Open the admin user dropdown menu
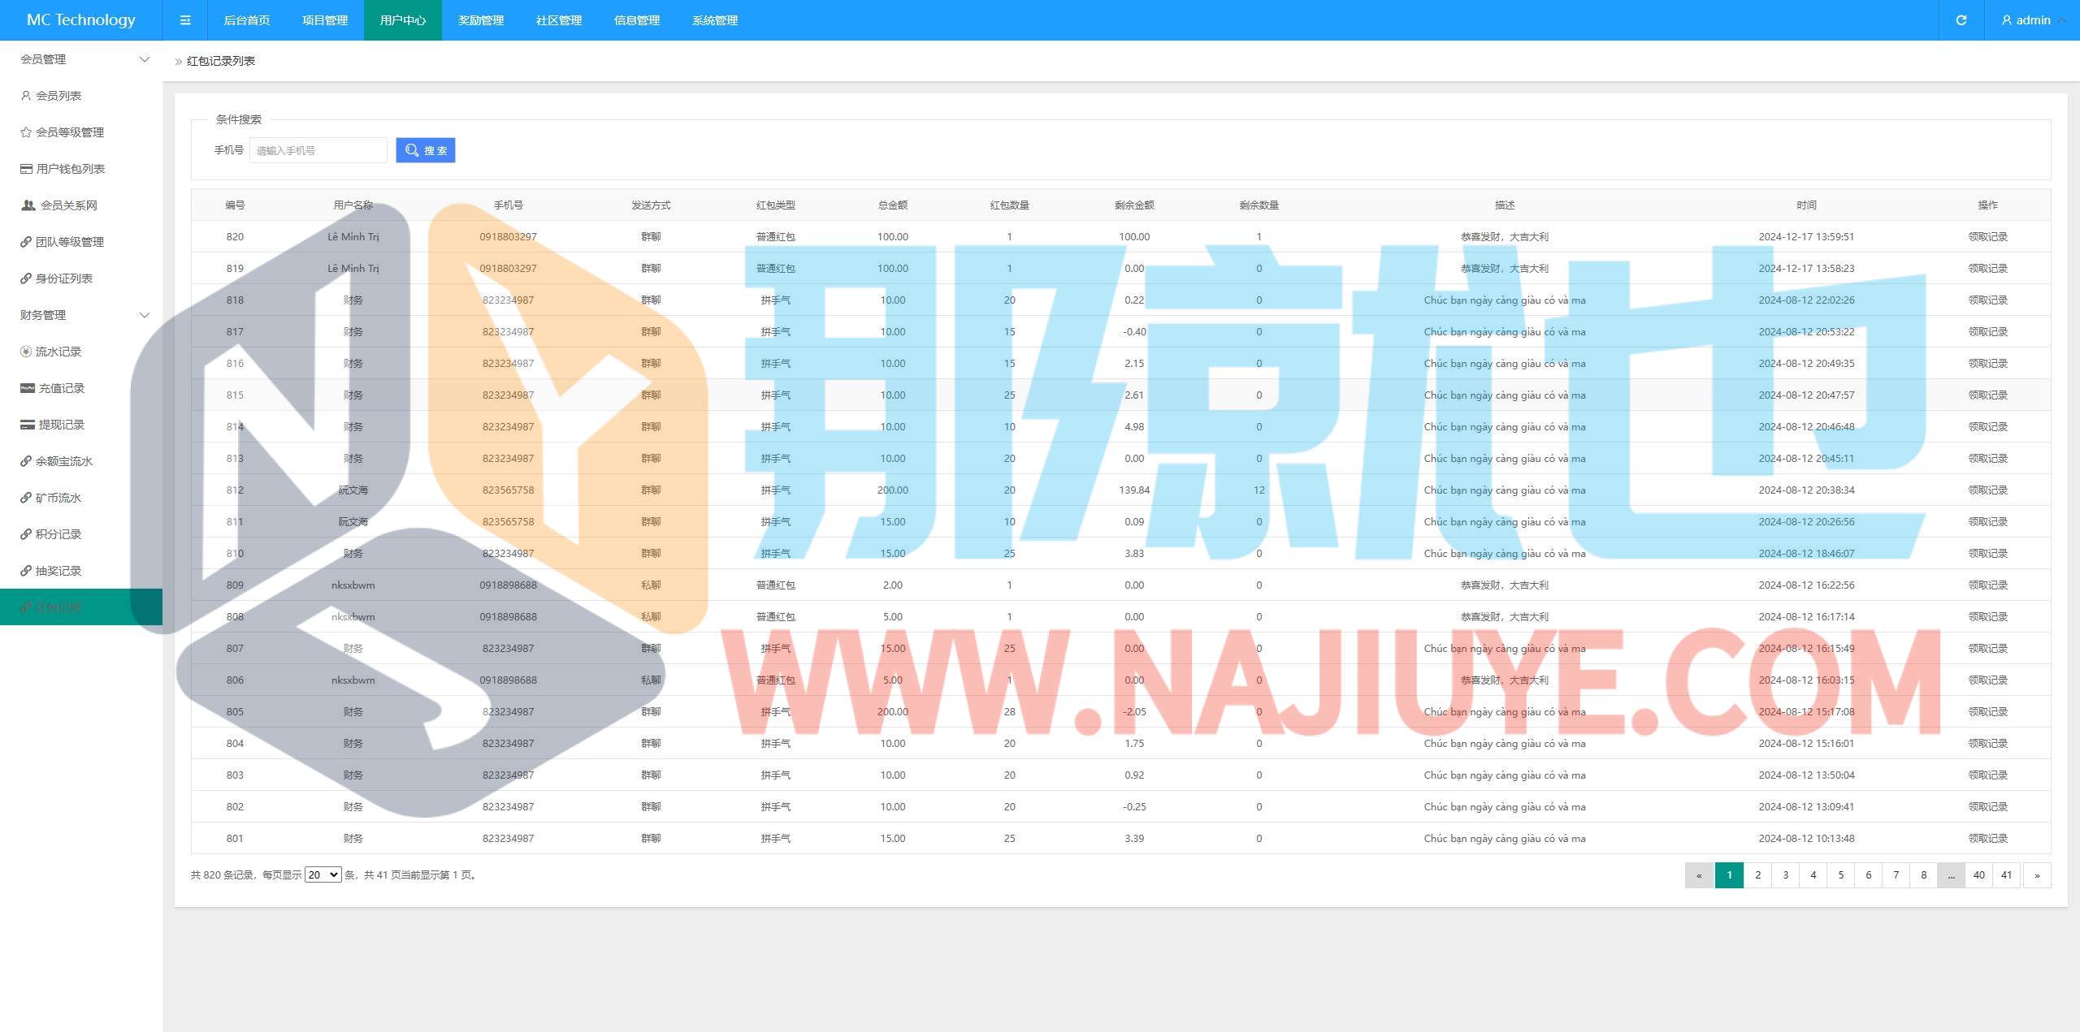The height and width of the screenshot is (1032, 2080). [x=2033, y=20]
